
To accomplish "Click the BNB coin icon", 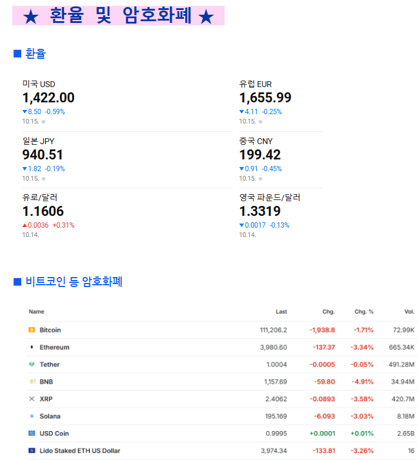I will point(32,382).
